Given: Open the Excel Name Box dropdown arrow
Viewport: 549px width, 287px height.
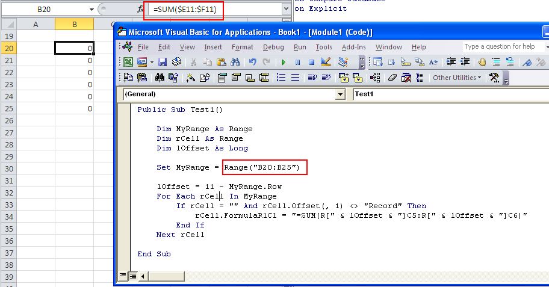Looking at the screenshot, I should (91, 10).
